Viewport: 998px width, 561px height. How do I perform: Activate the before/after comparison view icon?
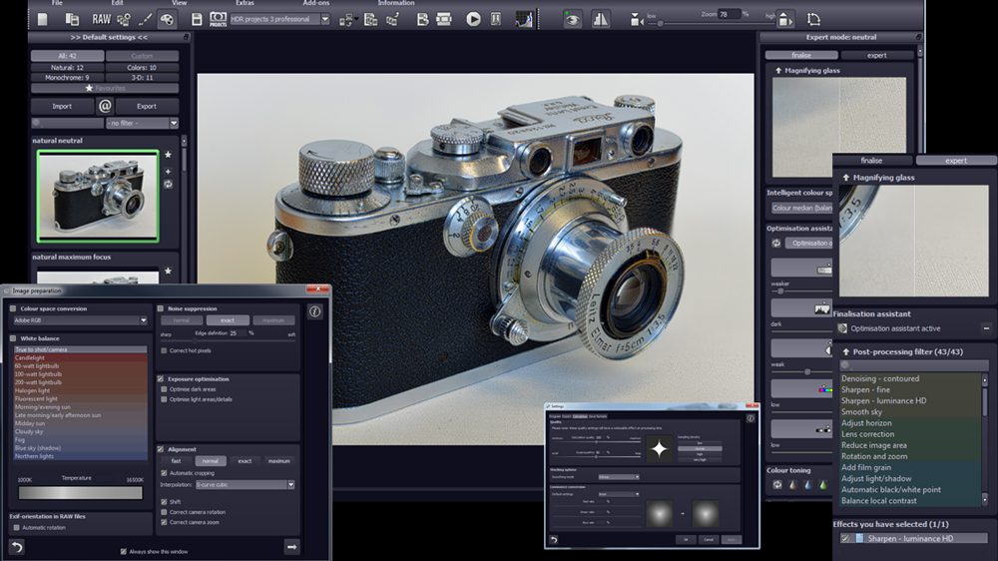[x=600, y=19]
